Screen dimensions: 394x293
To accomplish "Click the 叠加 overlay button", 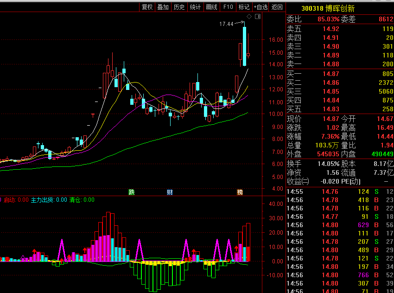I will (x=163, y=7).
